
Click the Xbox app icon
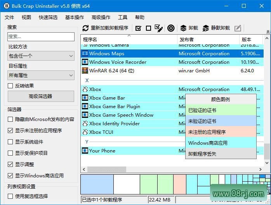click(85, 89)
